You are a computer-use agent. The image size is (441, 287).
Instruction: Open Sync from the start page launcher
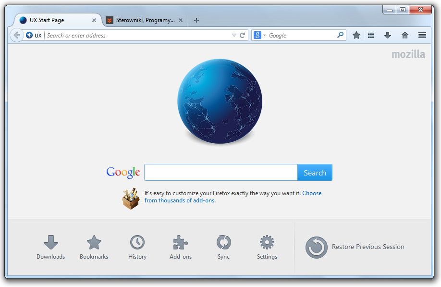223,247
